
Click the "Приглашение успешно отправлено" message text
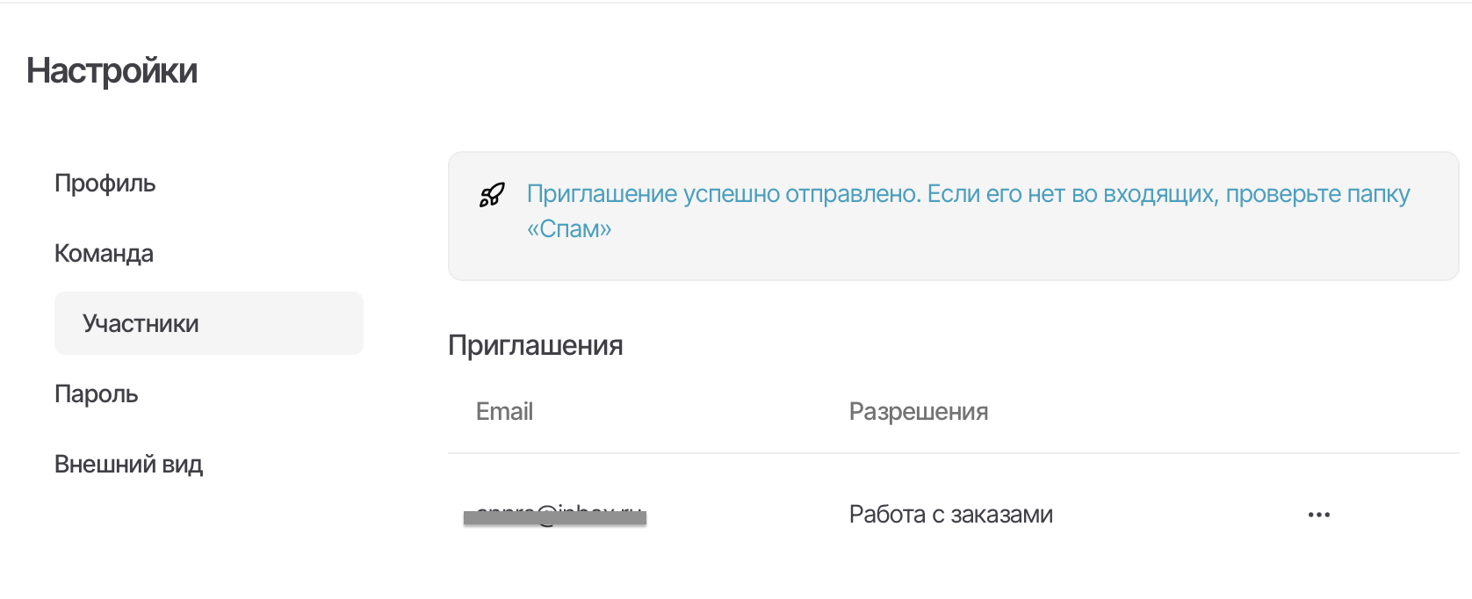[x=724, y=194]
